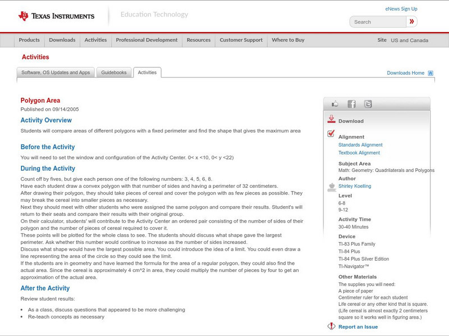Screen dimensions: 449x336
Task: Open the Customer Support menu
Action: (x=241, y=40)
